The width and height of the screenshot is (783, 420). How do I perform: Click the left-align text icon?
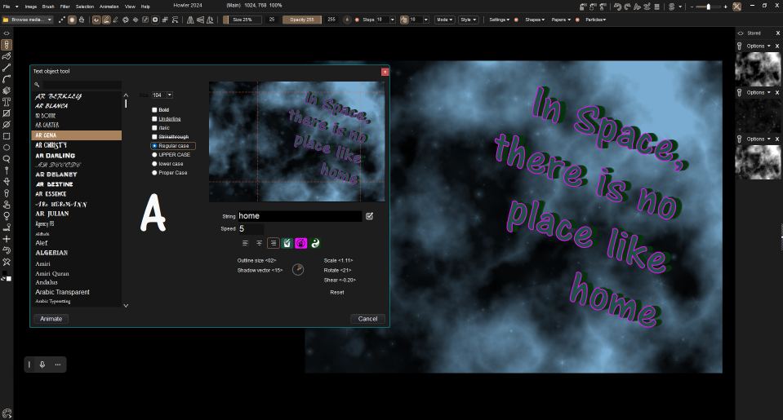tap(246, 243)
